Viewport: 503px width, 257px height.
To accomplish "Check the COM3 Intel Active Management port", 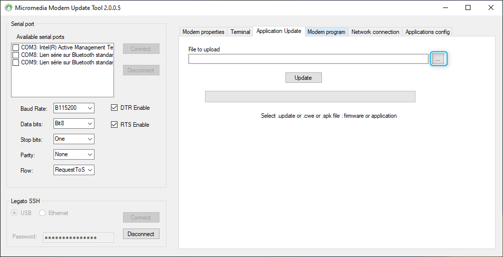I will coord(16,47).
